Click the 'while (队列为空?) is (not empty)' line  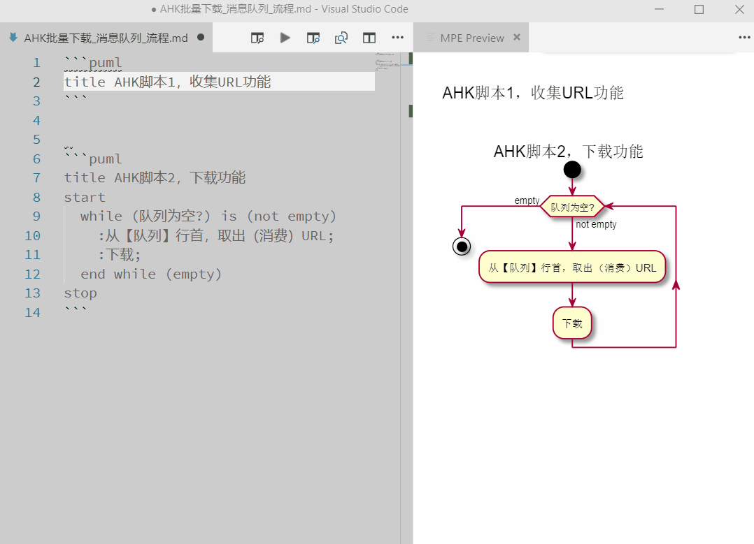(208, 216)
